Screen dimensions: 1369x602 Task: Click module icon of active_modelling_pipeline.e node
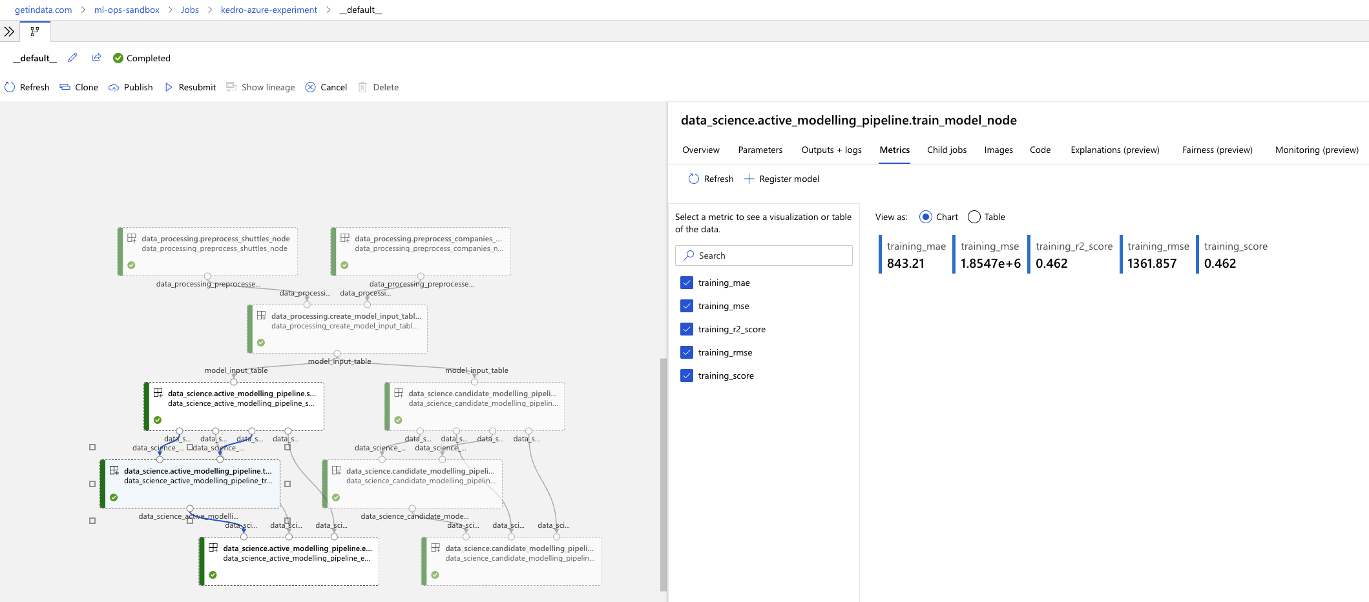pyautogui.click(x=213, y=548)
